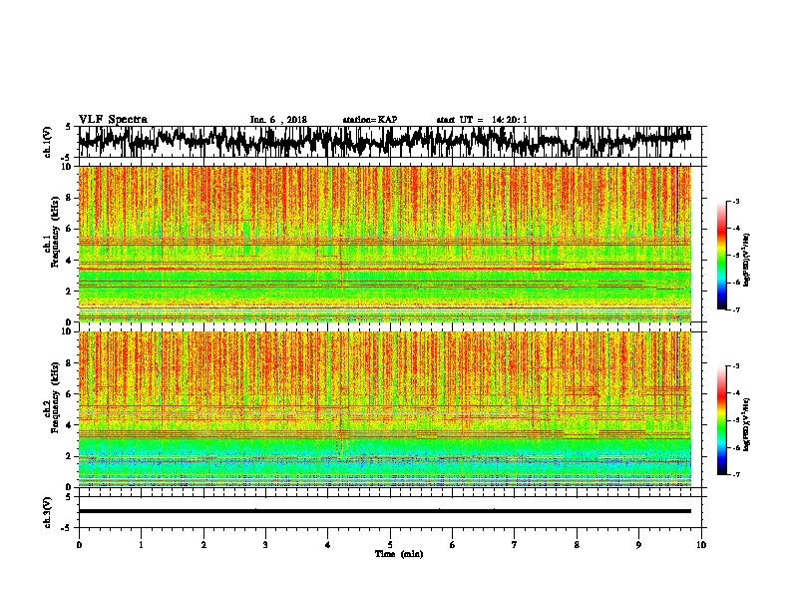790x611 pixels.
Task: Click time axis tick label "9"
Action: (638, 545)
